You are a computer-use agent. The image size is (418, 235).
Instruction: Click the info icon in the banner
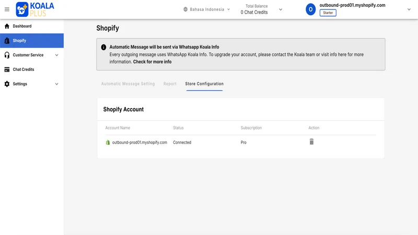pyautogui.click(x=103, y=47)
